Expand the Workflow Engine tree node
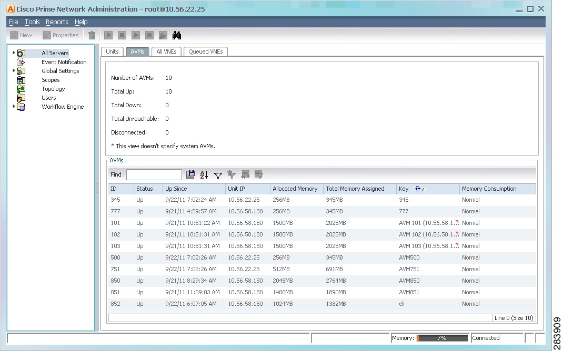Image resolution: width=563 pixels, height=351 pixels. [14, 107]
